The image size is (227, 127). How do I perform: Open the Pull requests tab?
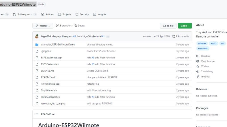coord(25,14)
